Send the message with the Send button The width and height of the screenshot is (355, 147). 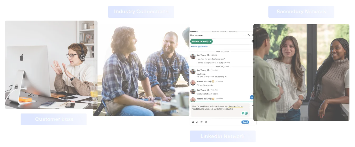245,122
